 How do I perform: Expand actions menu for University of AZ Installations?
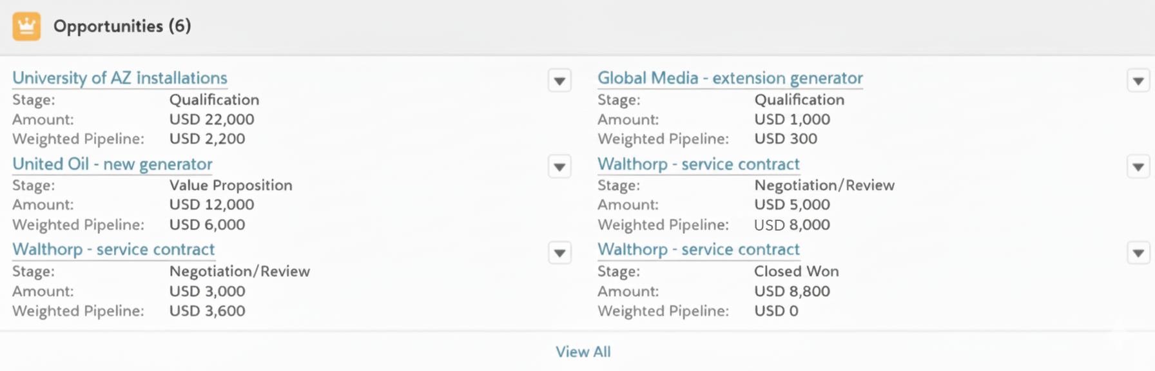[559, 81]
